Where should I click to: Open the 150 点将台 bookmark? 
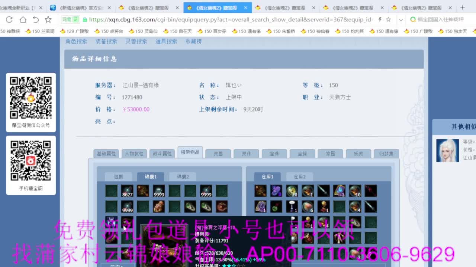(109, 32)
